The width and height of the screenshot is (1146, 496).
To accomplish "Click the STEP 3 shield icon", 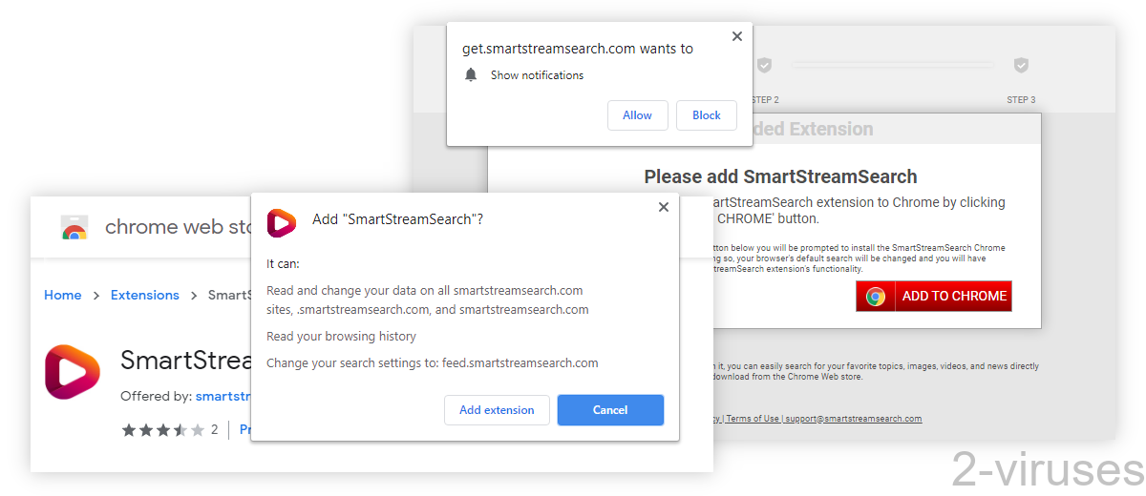I will [x=1021, y=65].
